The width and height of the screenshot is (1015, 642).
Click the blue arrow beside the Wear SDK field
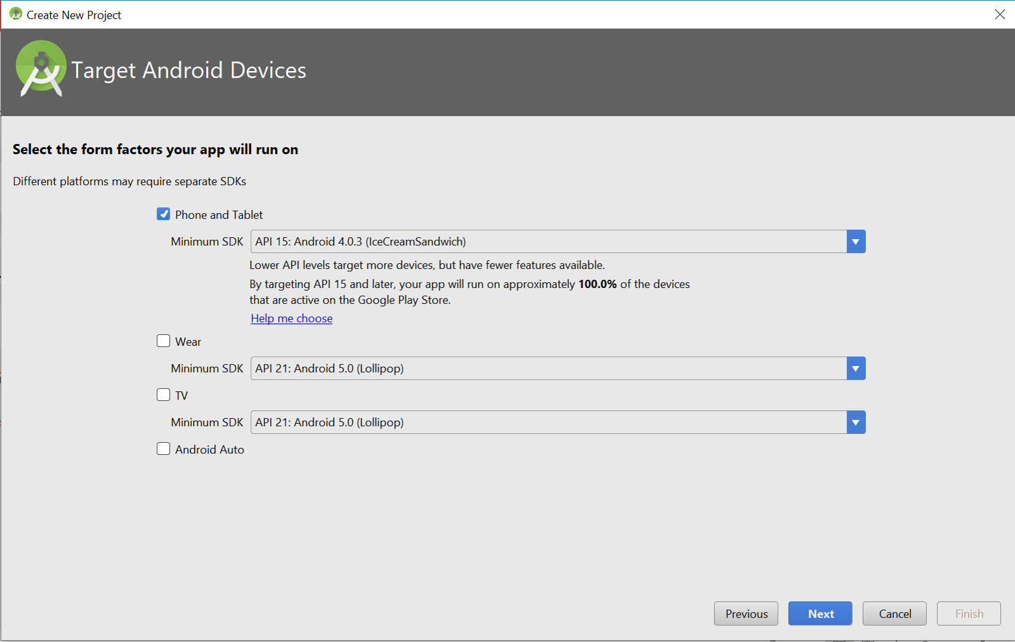click(856, 368)
